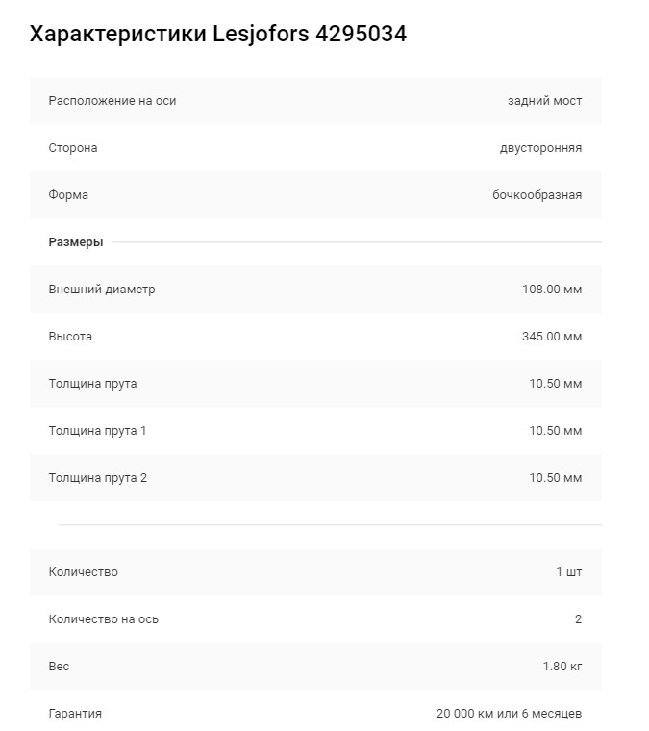Click the "Вес" row label
Screen dimensions: 649x731
click(60, 667)
